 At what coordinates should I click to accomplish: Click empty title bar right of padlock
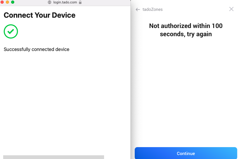point(106,2)
